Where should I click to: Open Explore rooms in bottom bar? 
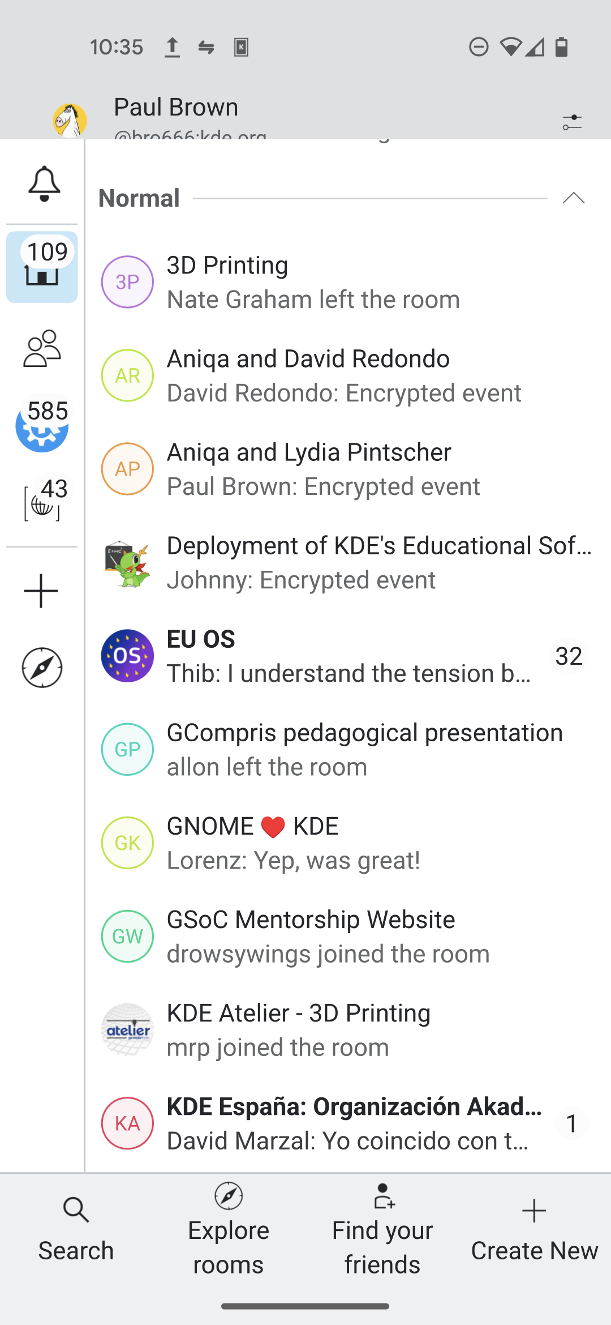point(229,1230)
